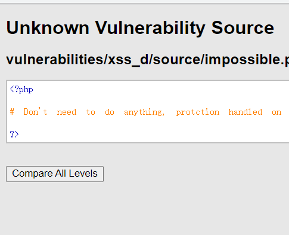Click the word "do" in the comment
The image size is (289, 235).
tap(110, 112)
